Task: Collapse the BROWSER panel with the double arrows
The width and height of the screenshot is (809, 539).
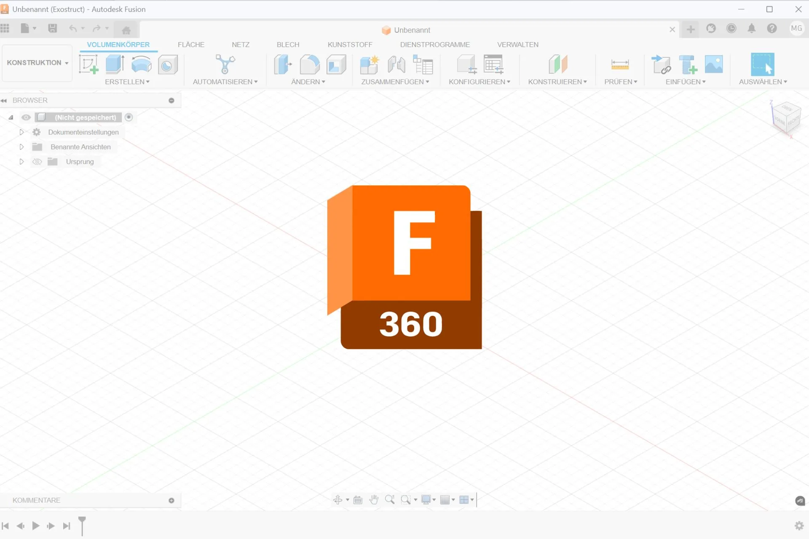Action: click(x=4, y=101)
